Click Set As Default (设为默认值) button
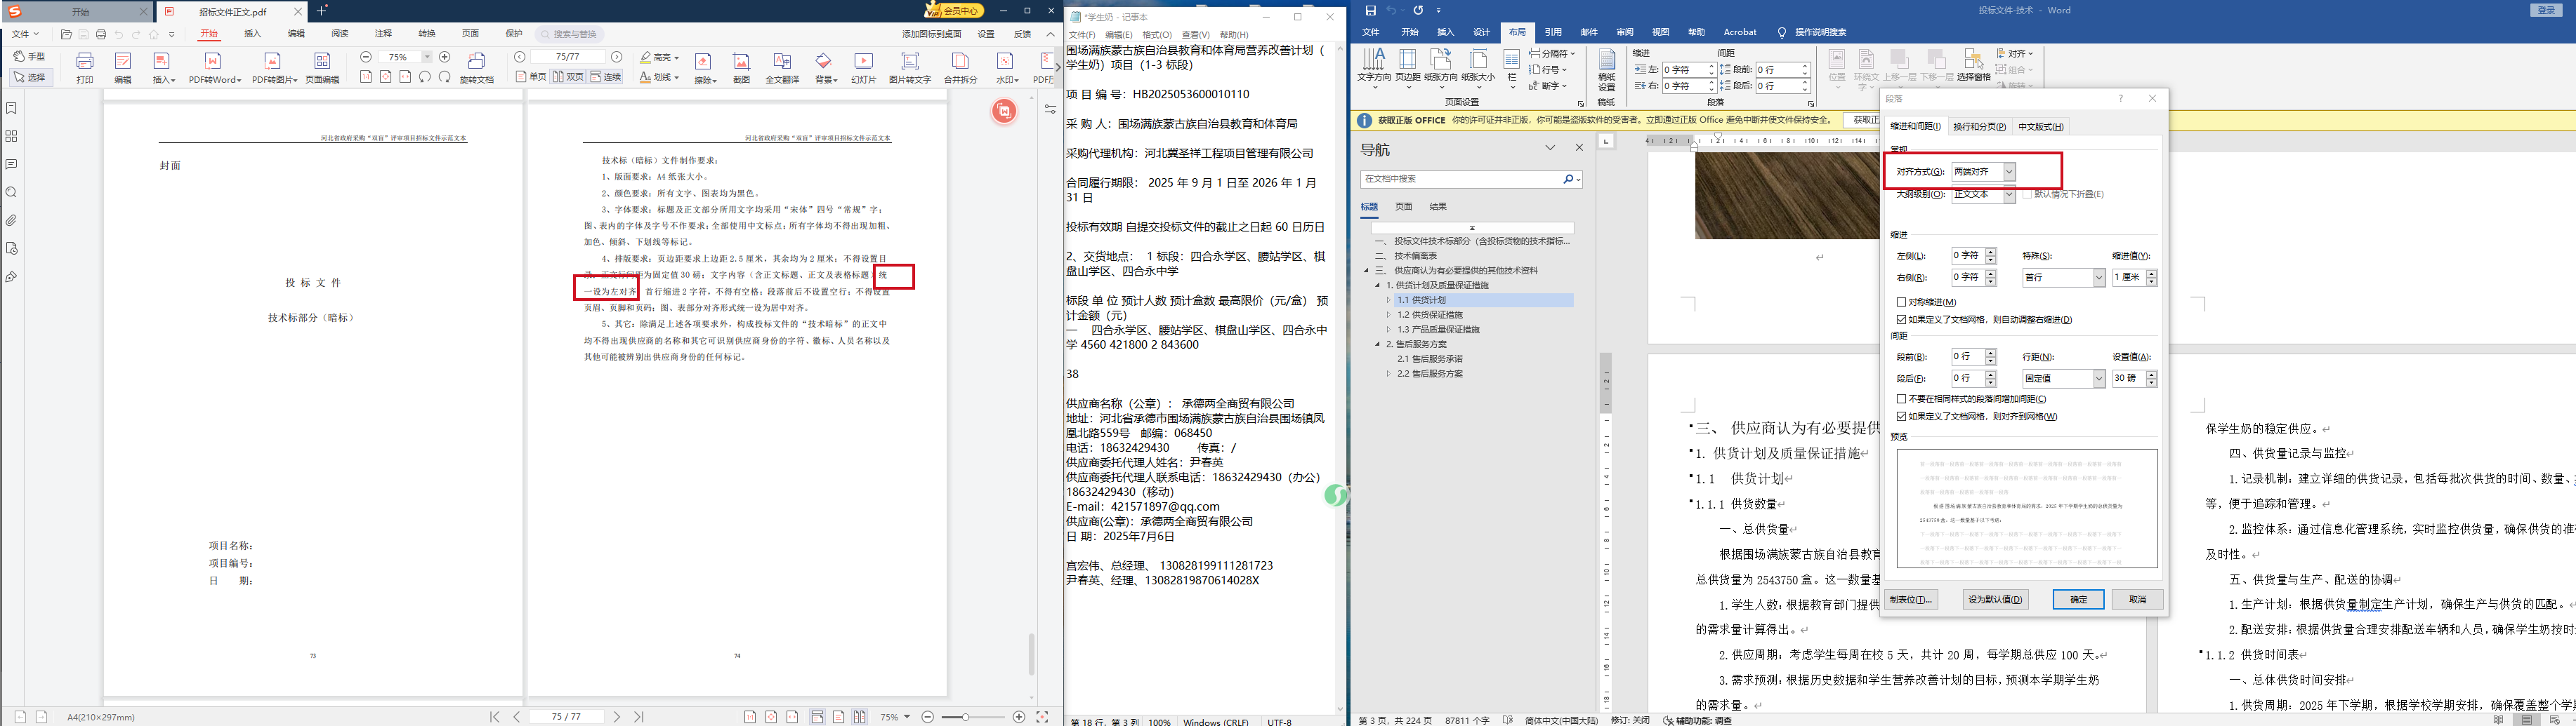 [x=1995, y=599]
